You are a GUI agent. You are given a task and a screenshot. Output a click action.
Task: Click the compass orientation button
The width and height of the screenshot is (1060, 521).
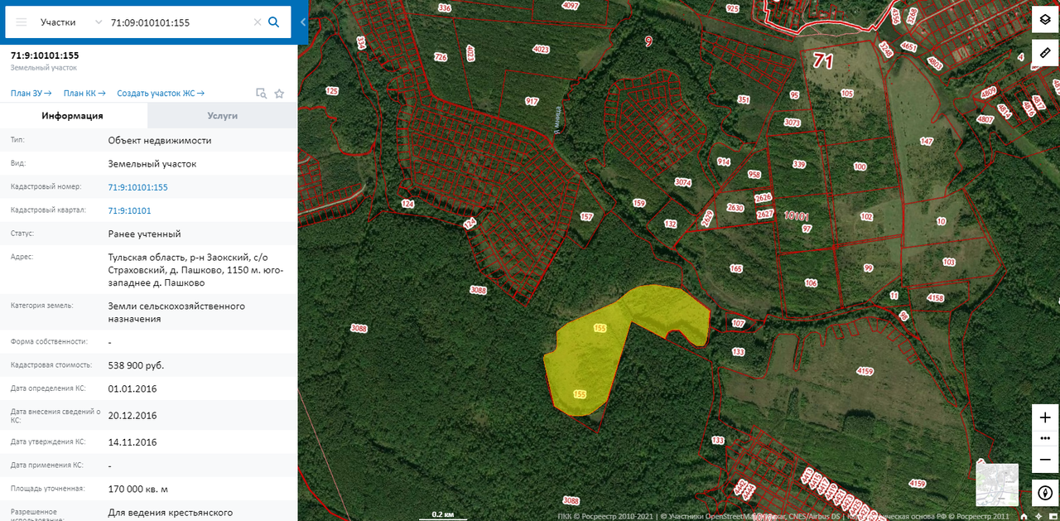(1045, 493)
